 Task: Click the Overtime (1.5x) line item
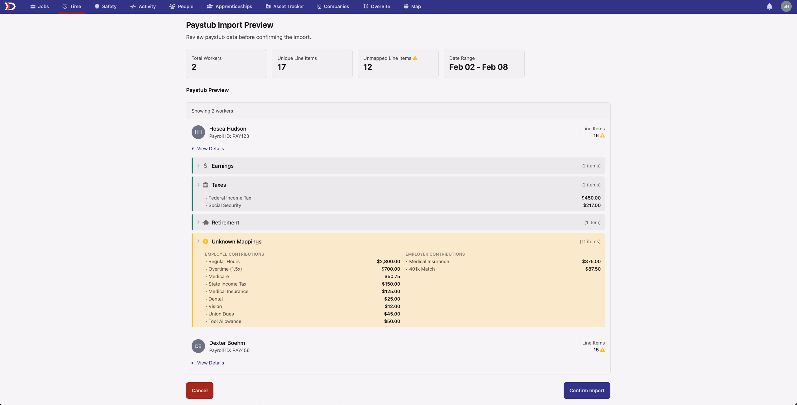coord(303,269)
